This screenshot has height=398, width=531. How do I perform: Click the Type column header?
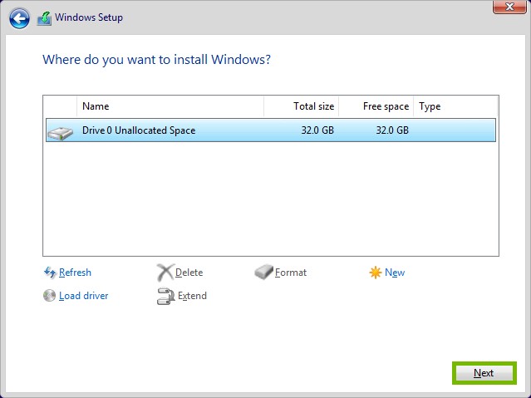click(455, 106)
